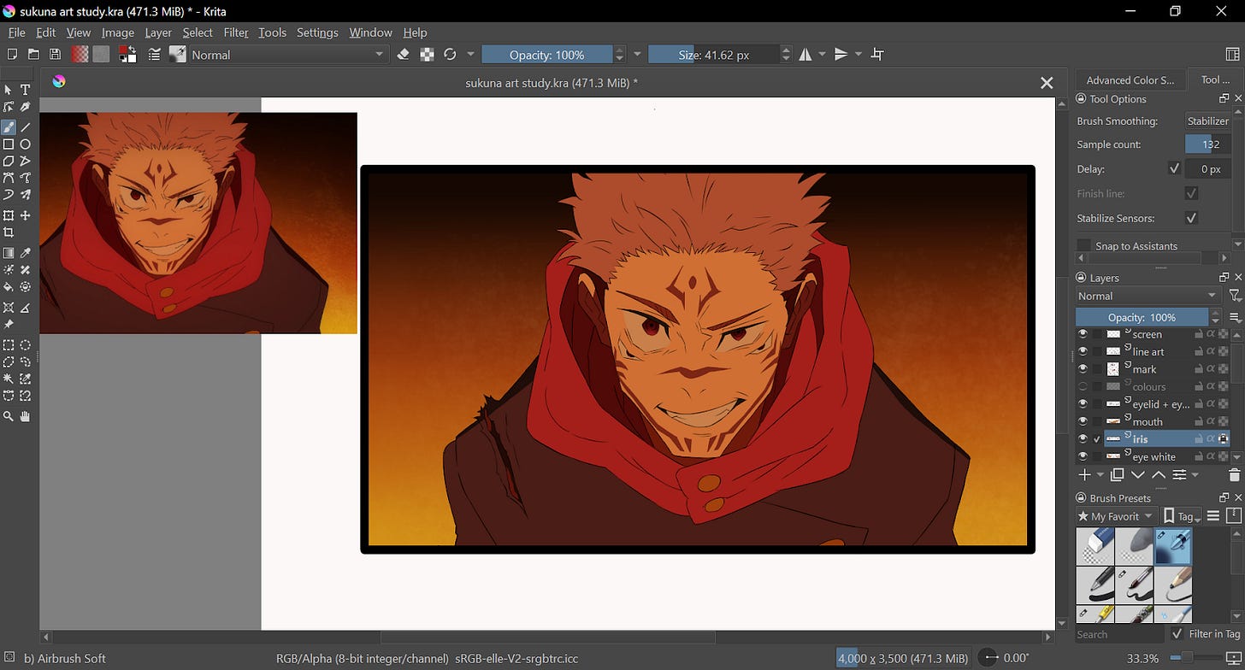This screenshot has width=1245, height=670.
Task: Open My Favorit tag dropdown
Action: pyautogui.click(x=1116, y=516)
